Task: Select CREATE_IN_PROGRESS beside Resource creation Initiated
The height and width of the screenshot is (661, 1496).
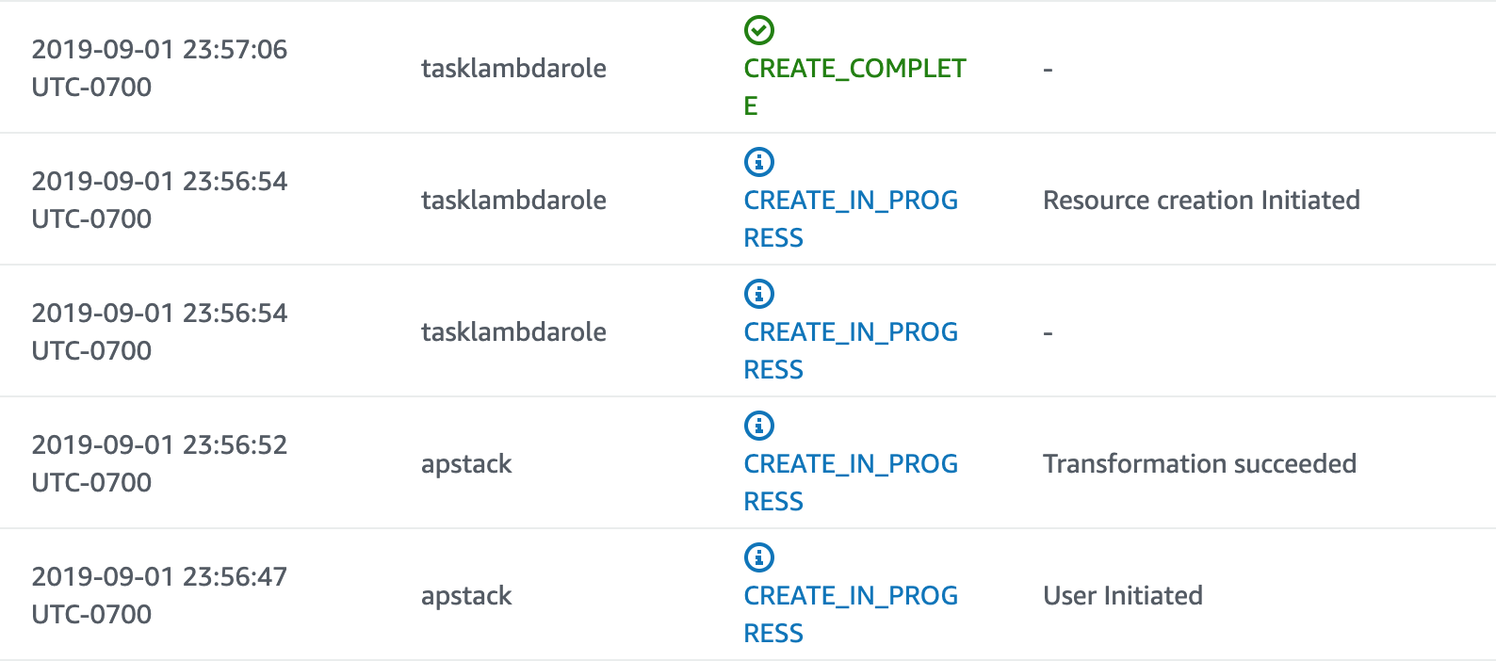Action: point(851,218)
